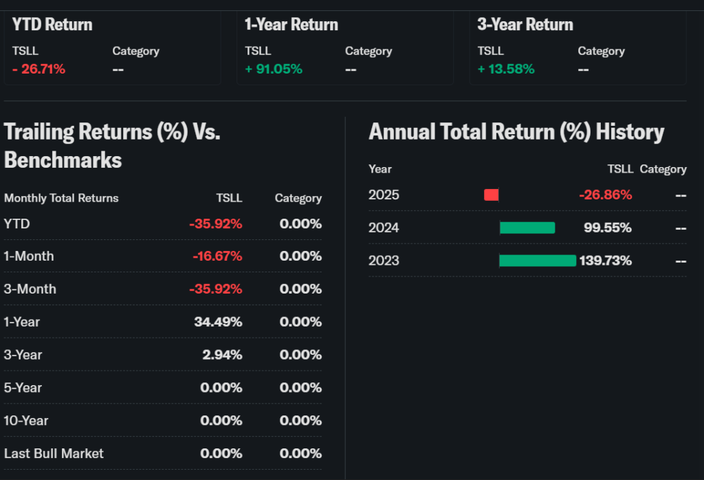Select the 34.49% 1-Year trailing value
This screenshot has height=480, width=704.
click(220, 322)
